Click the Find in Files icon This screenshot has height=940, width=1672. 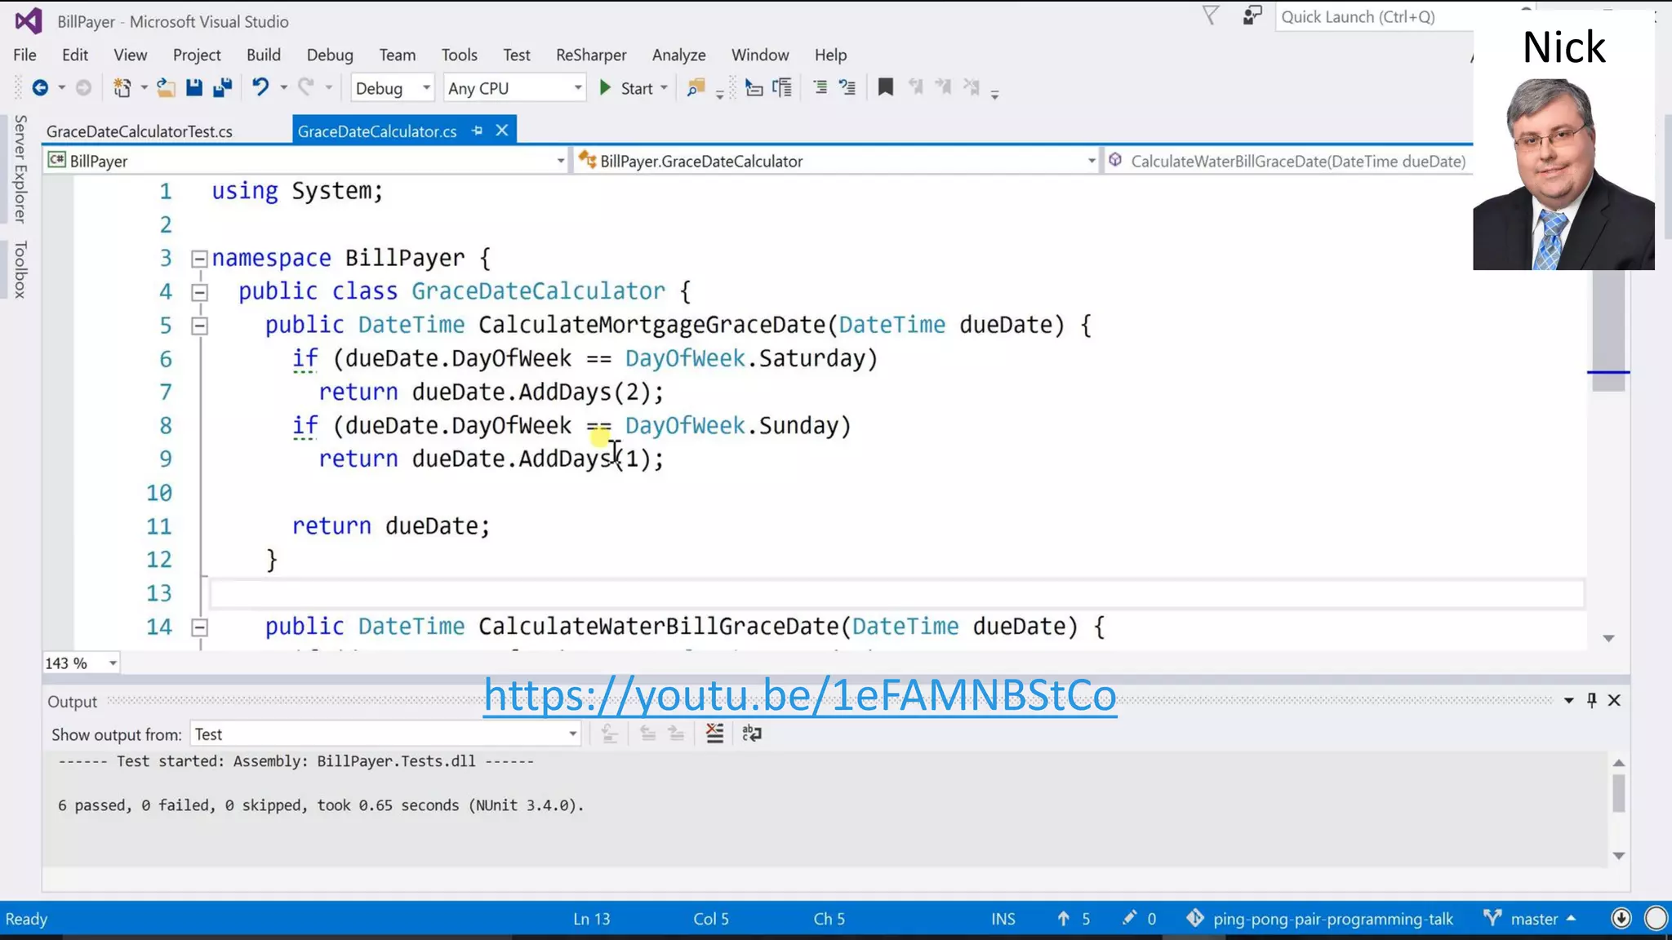(x=696, y=88)
